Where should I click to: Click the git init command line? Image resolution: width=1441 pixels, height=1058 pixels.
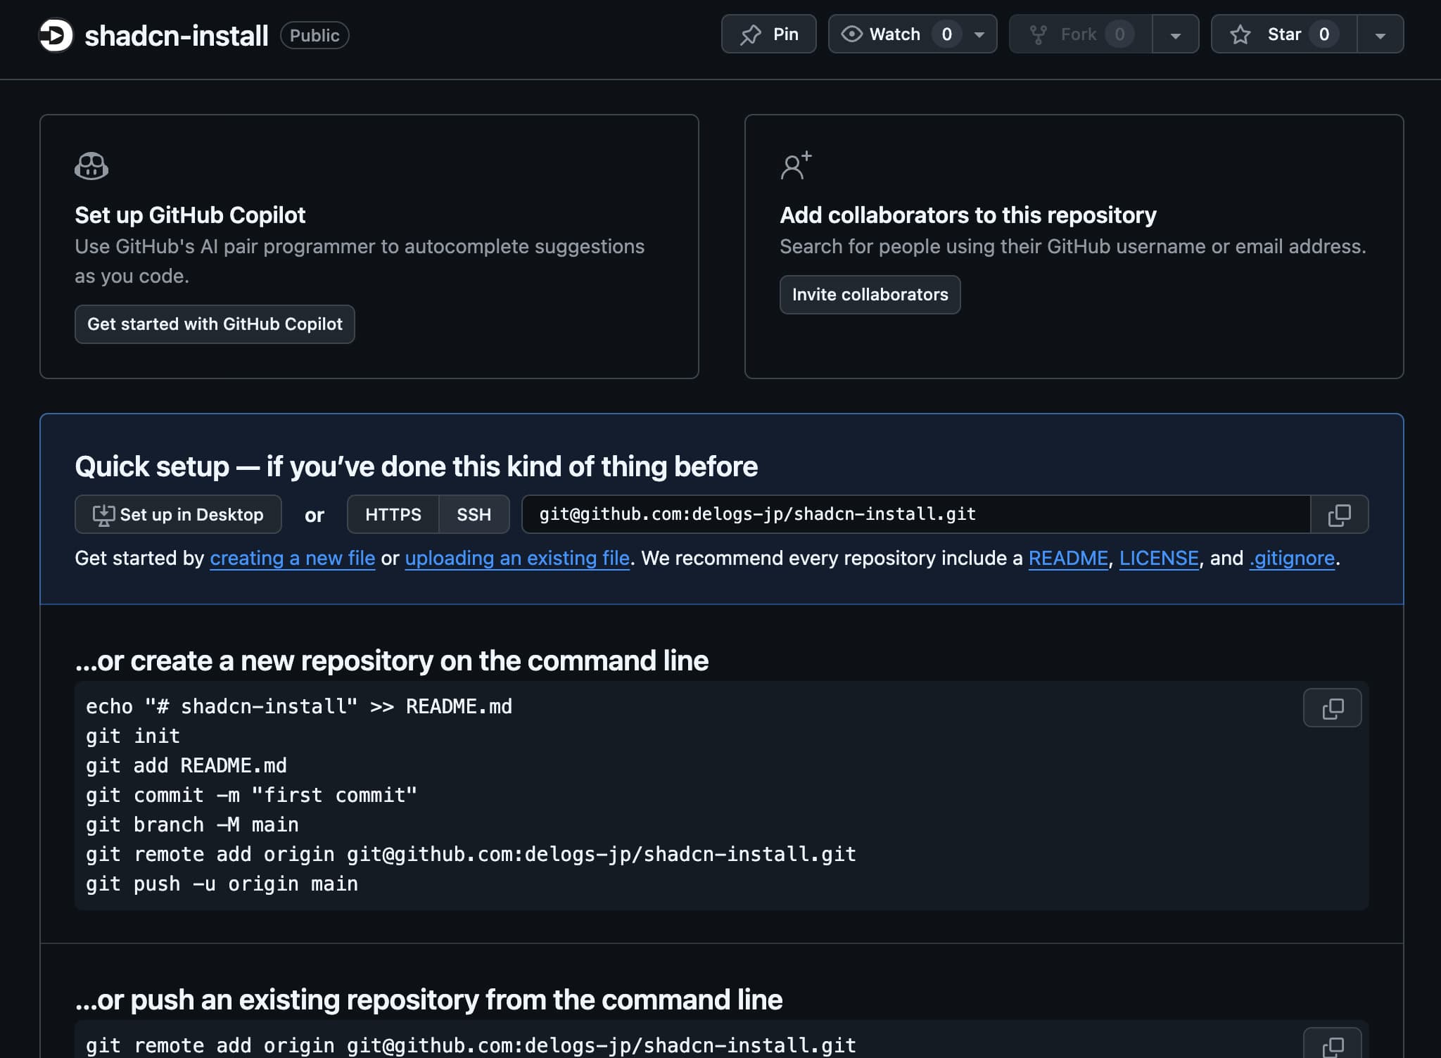pyautogui.click(x=133, y=736)
